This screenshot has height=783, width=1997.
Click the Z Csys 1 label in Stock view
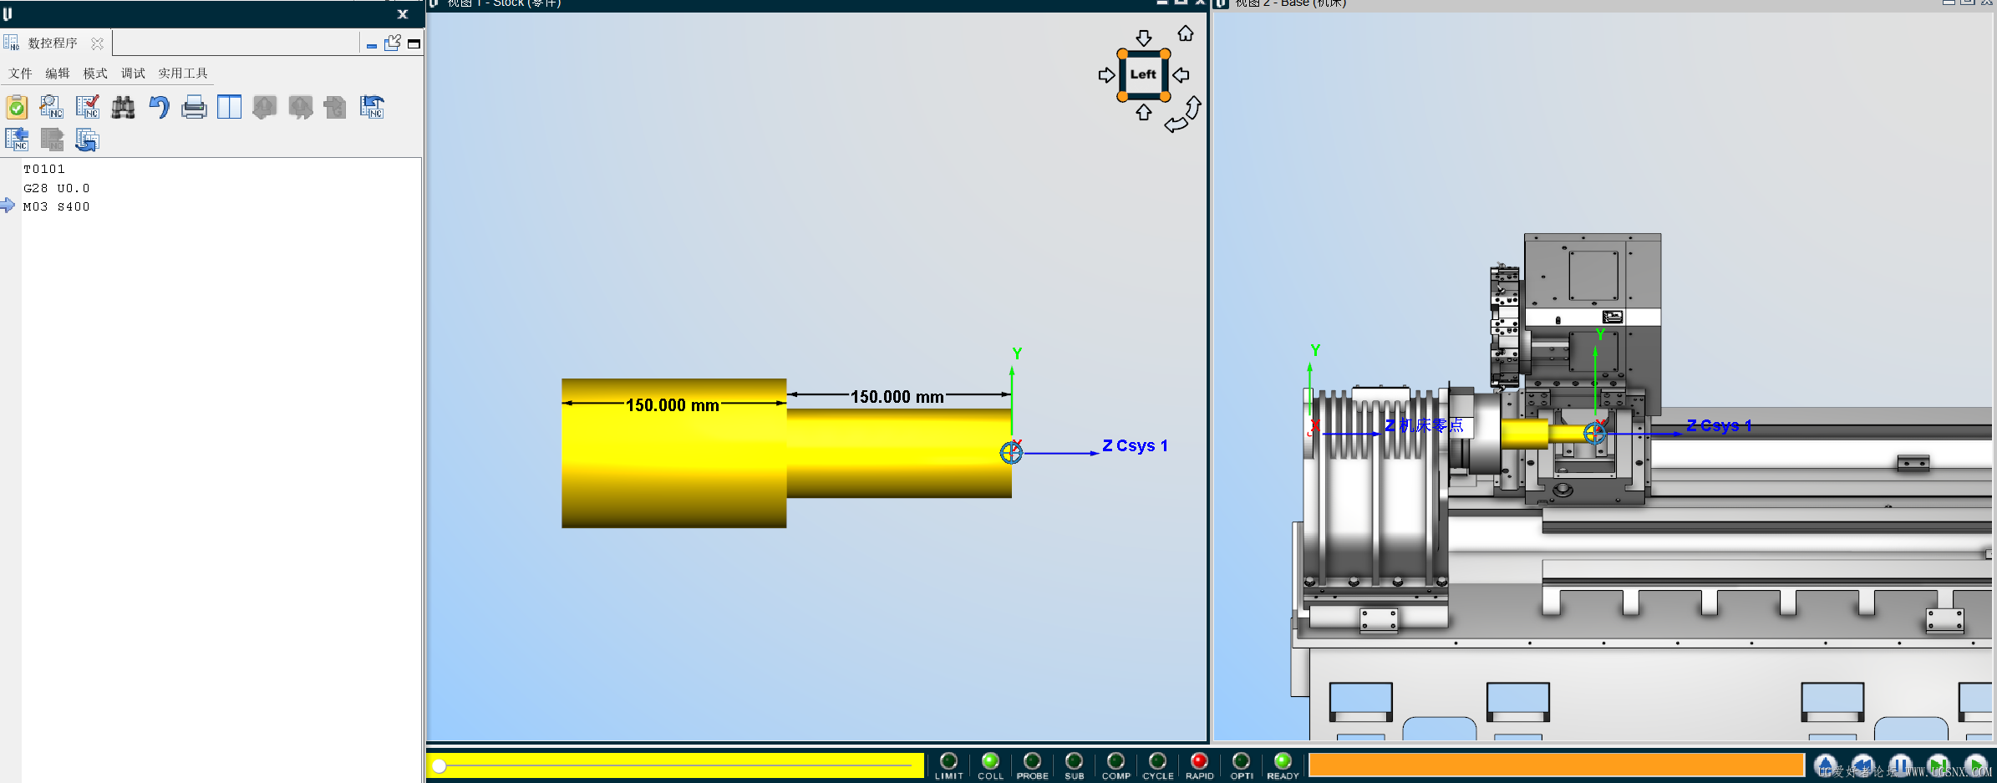pos(1136,445)
